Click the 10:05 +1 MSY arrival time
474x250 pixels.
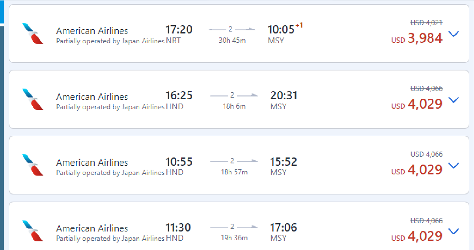[x=281, y=30]
